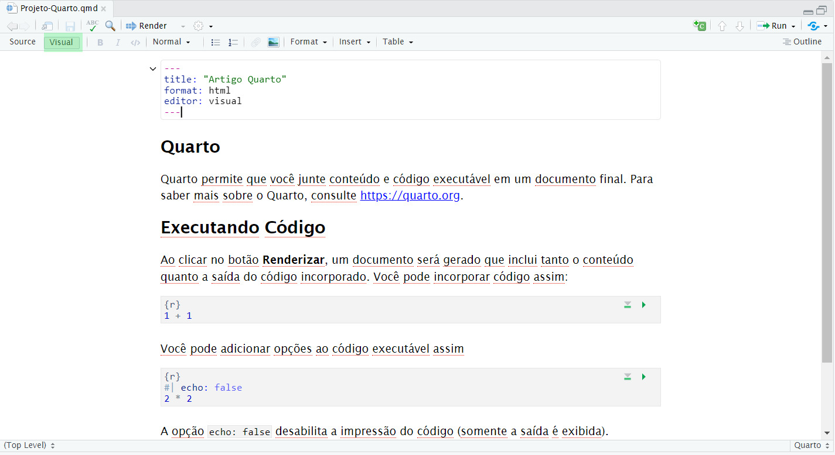Open Find and Replace magnifier
The width and height of the screenshot is (835, 455).
click(110, 26)
